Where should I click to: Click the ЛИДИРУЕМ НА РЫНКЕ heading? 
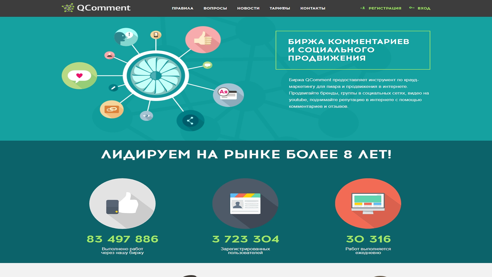[246, 154]
